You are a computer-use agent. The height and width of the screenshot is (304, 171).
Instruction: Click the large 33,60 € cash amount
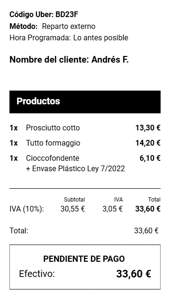click(x=134, y=274)
